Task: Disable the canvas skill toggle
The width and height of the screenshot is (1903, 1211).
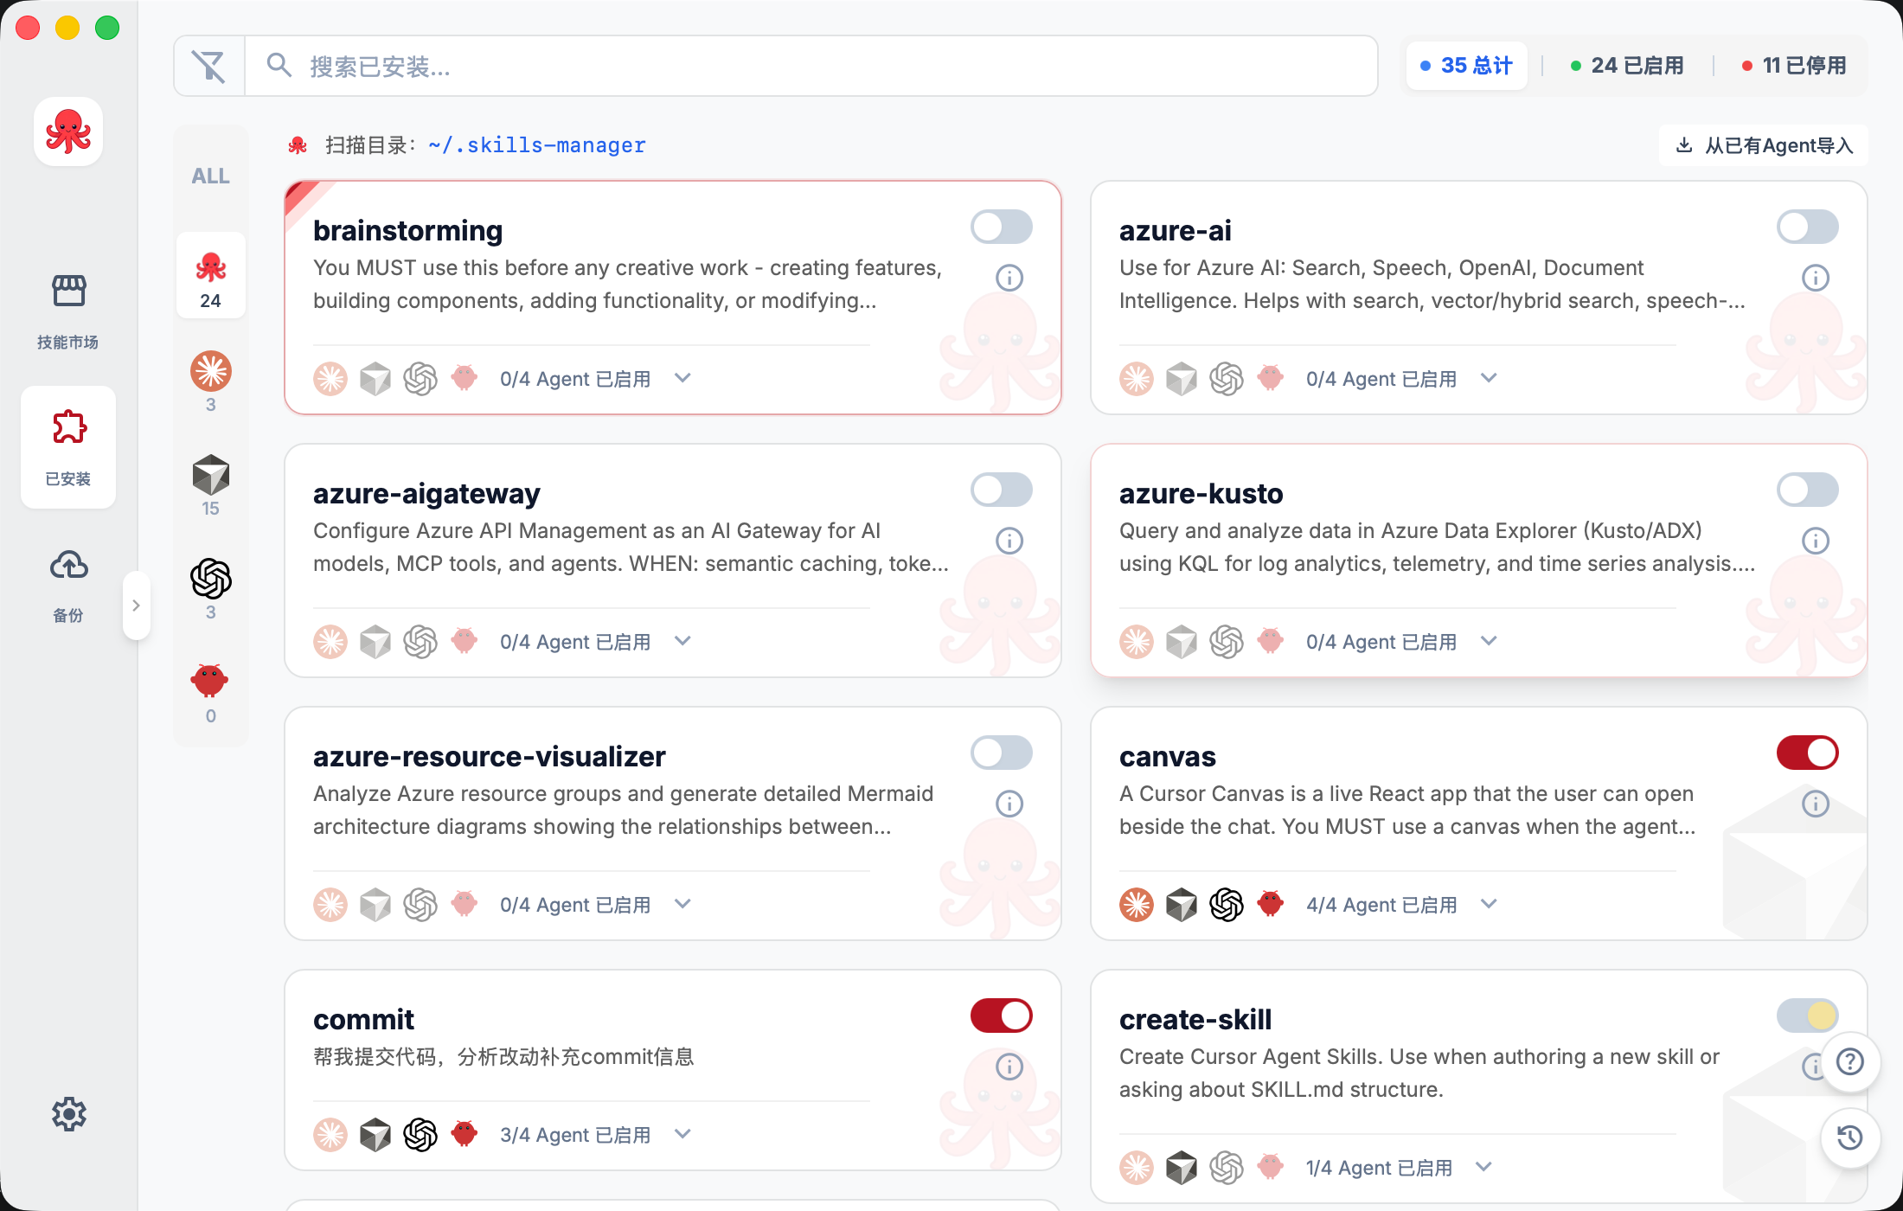Action: click(1808, 753)
